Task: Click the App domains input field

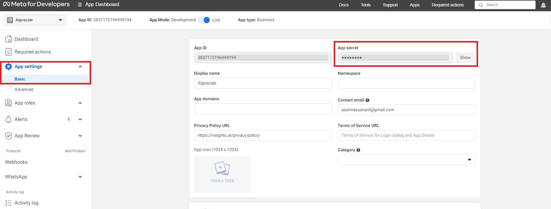Action: tap(263, 109)
